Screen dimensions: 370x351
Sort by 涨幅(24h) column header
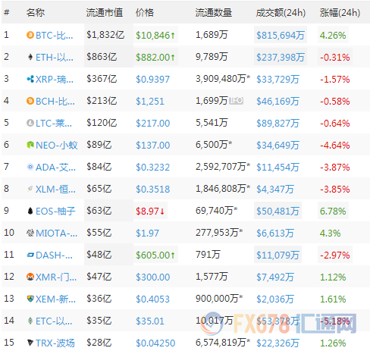click(340, 12)
